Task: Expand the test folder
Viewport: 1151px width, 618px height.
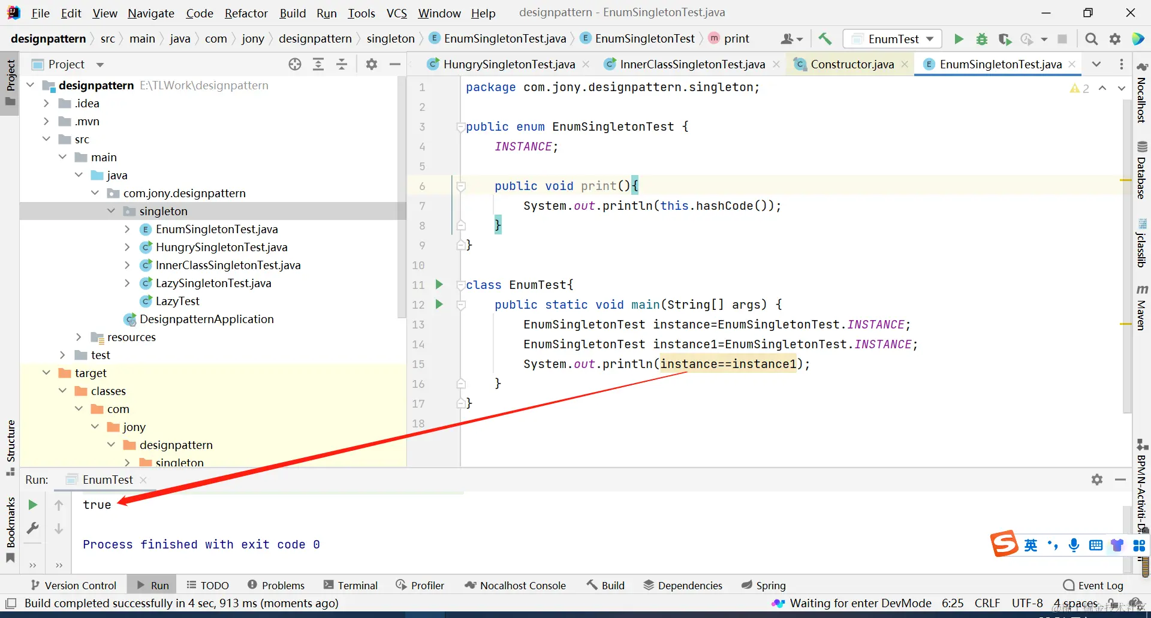Action: click(x=62, y=355)
